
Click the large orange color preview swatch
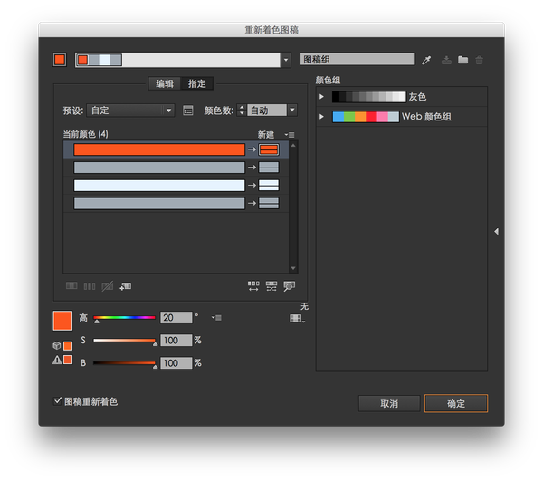[62, 320]
